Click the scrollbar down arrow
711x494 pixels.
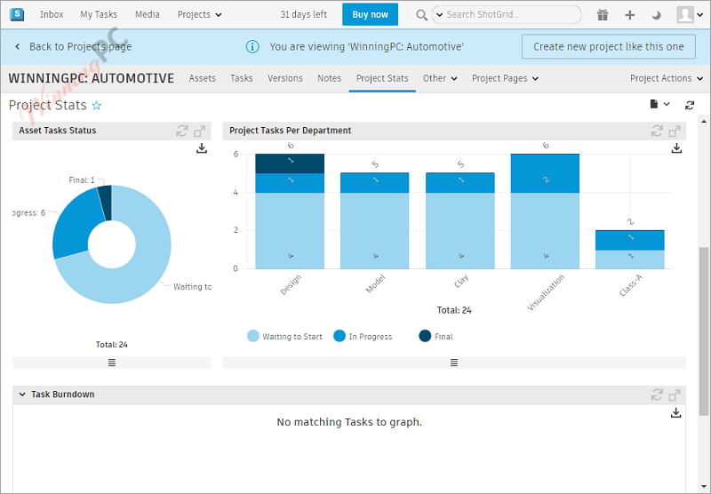click(704, 488)
